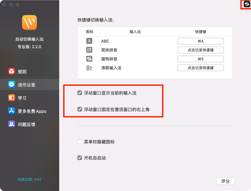Click the red cube 规则 icon
The width and height of the screenshot is (251, 191).
click(x=11, y=71)
